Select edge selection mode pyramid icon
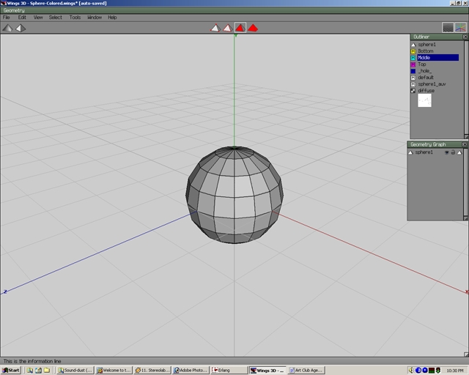The width and height of the screenshot is (469, 375). coord(228,28)
